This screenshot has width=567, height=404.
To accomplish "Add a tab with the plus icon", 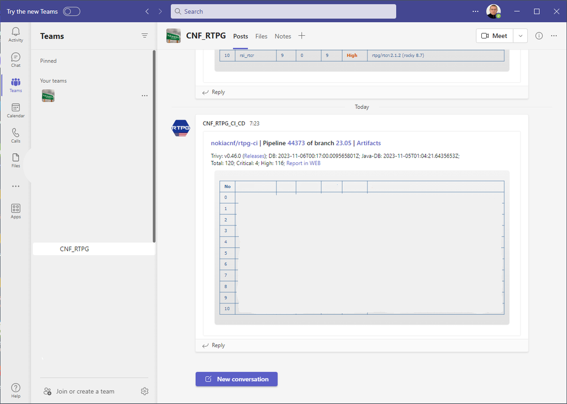I will pos(301,36).
